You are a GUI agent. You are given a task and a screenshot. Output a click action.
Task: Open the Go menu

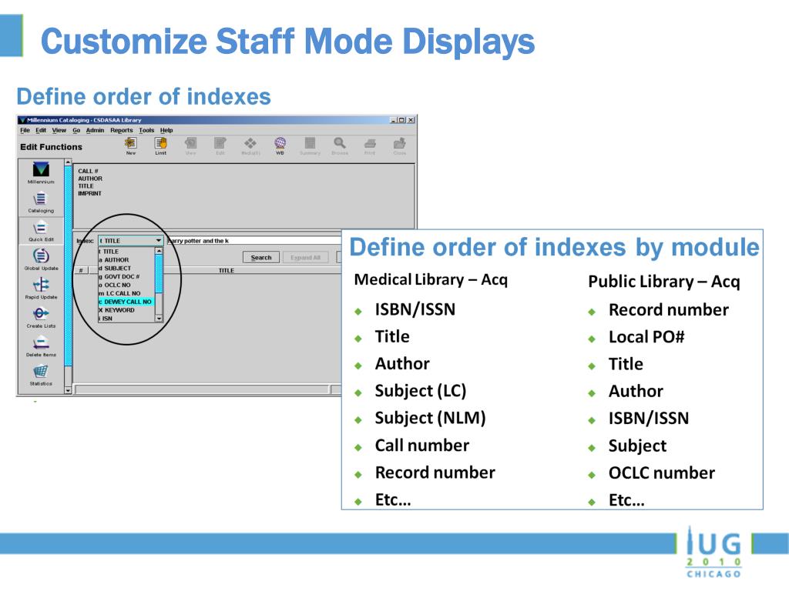coord(76,130)
